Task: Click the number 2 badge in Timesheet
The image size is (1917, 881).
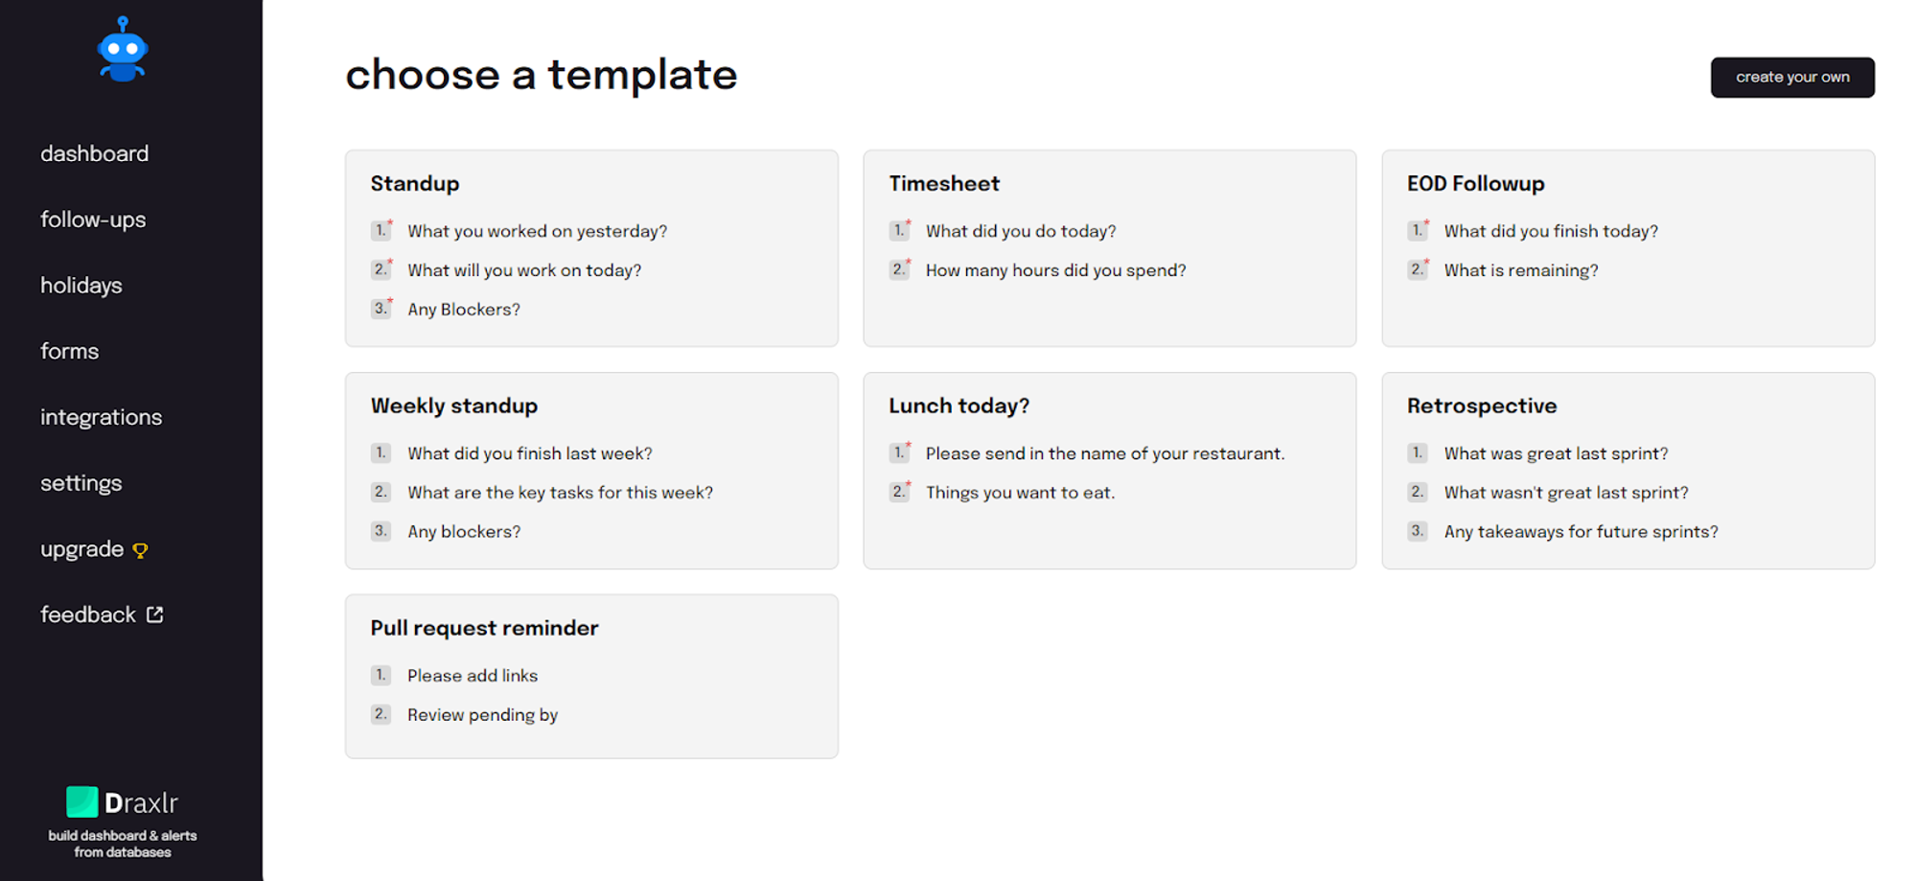Action: (x=899, y=269)
